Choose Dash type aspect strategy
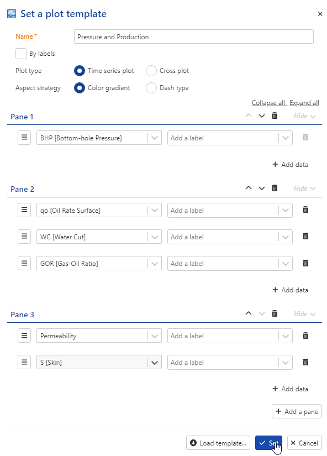Screen dimensions: 327x456 coord(151,88)
